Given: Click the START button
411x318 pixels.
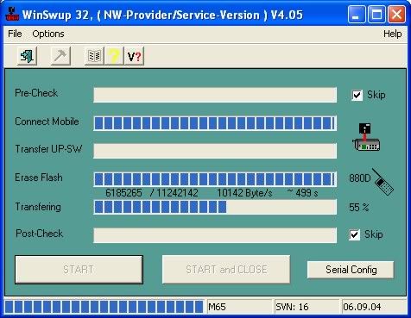Looking at the screenshot, I should (x=79, y=270).
